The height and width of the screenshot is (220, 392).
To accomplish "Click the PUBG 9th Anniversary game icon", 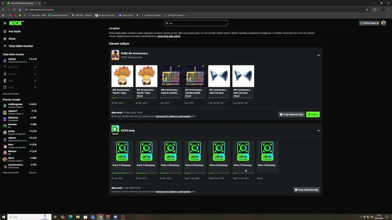I will (115, 55).
